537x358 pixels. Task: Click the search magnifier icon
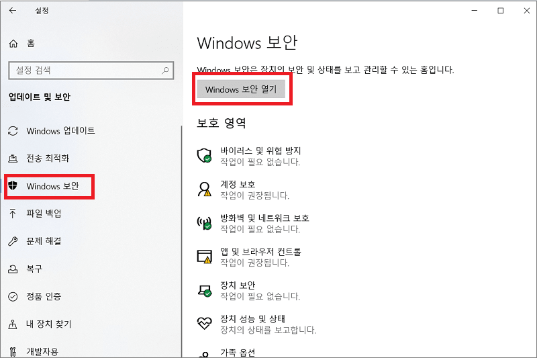pyautogui.click(x=165, y=71)
